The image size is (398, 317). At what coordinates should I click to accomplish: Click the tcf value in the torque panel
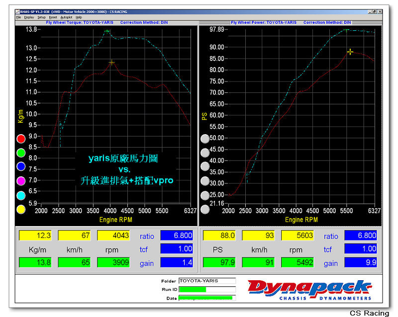tap(177, 248)
